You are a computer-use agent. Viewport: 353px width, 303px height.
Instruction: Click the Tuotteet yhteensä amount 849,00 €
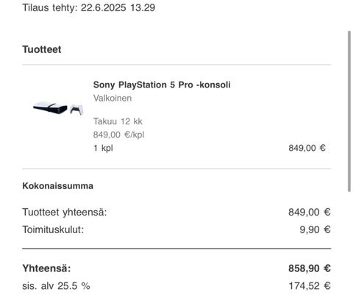point(310,212)
